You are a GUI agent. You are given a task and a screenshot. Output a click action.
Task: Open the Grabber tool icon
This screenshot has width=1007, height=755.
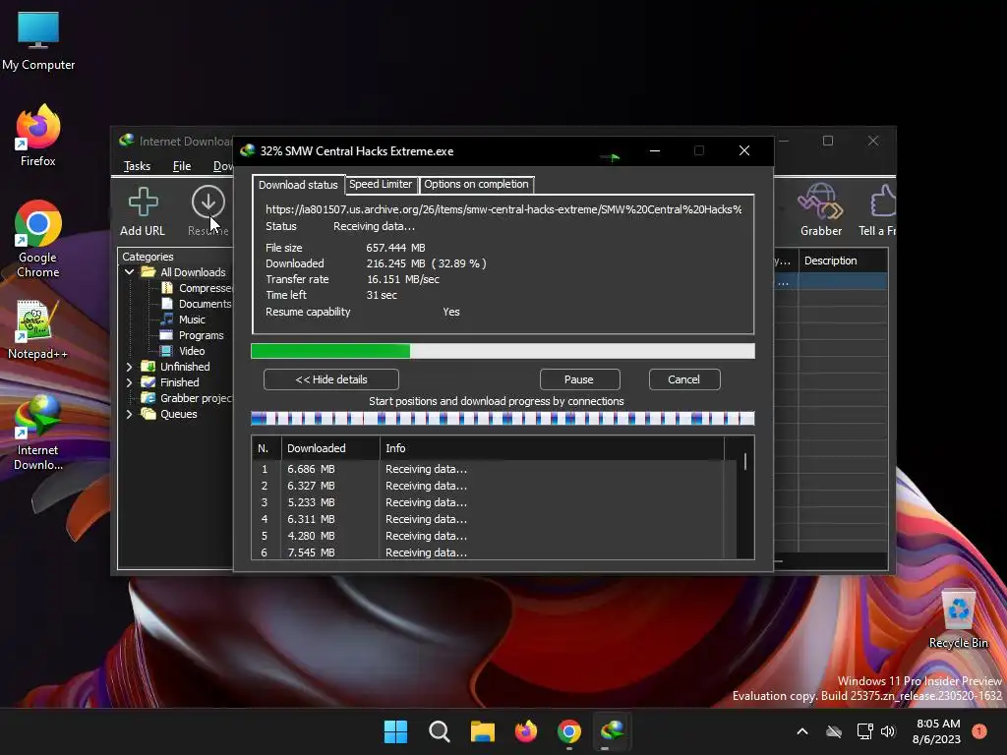coord(821,211)
